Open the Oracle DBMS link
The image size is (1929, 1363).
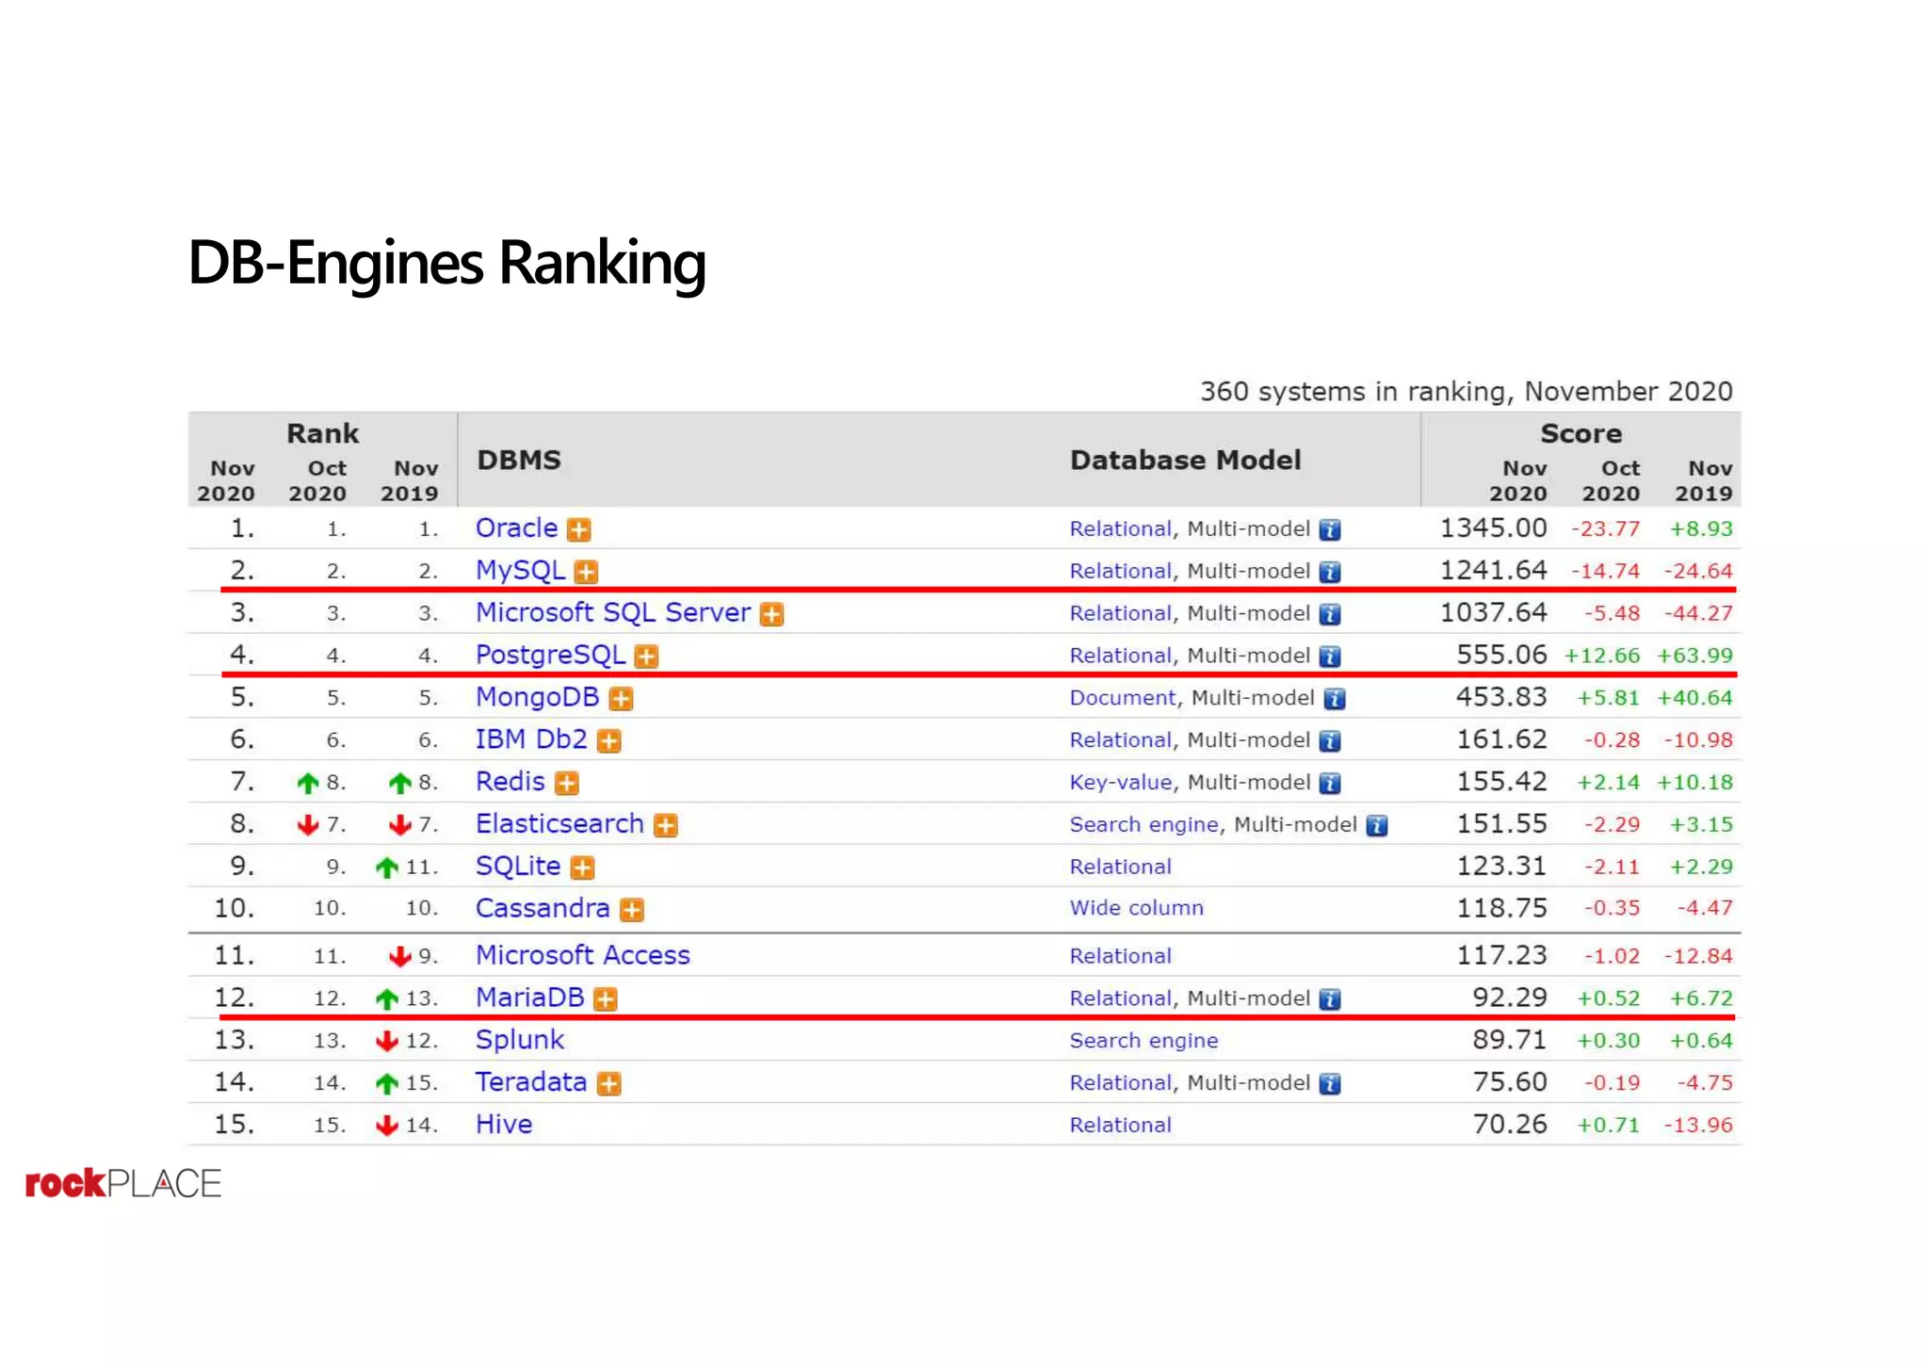coord(516,528)
